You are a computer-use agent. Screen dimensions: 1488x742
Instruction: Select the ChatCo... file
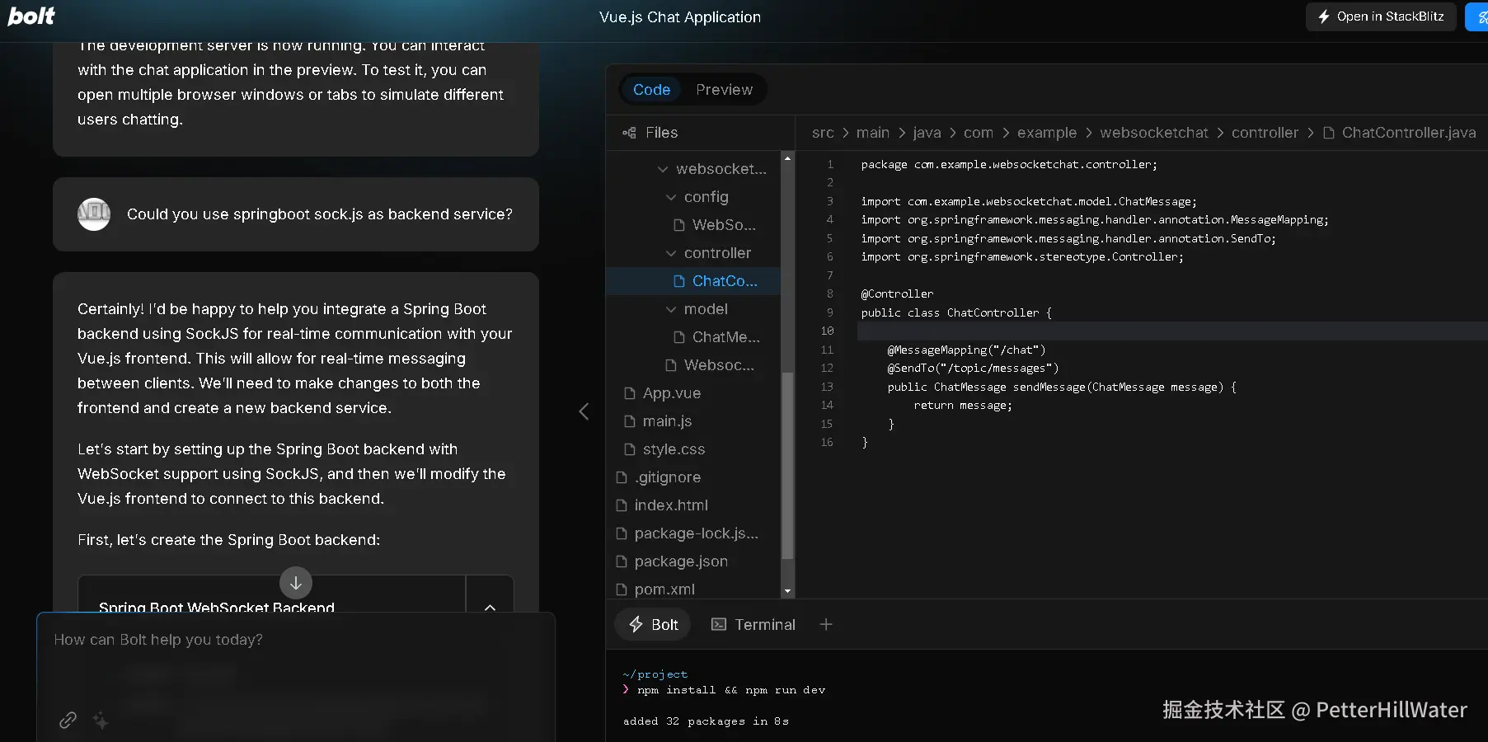pyautogui.click(x=693, y=281)
